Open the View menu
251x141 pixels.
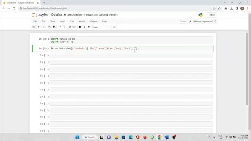click(53, 22)
